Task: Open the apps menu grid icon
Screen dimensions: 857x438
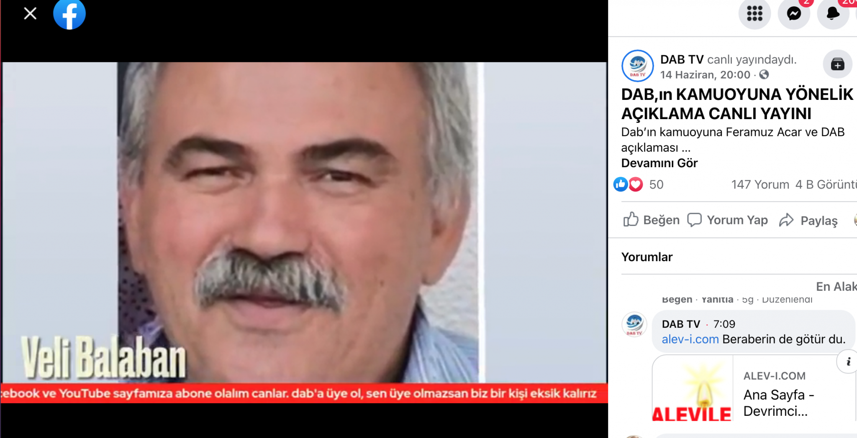Action: click(754, 14)
